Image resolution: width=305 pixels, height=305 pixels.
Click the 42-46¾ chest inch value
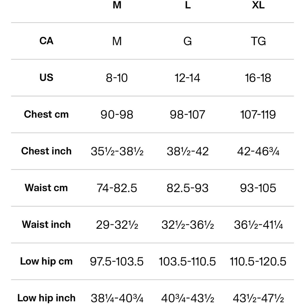[258, 151]
